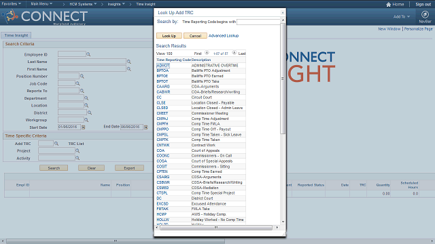The width and height of the screenshot is (435, 244).
Task: Show previous results with left arrow
Action: 207,53
